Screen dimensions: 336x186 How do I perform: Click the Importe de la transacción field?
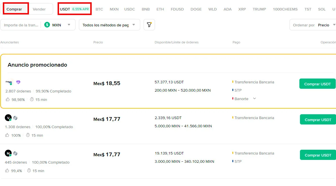tap(21, 25)
